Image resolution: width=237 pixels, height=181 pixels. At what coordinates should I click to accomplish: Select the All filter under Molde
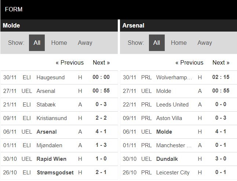(x=37, y=43)
